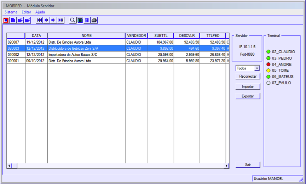
Task: Click the Importar button
Action: coord(248,87)
